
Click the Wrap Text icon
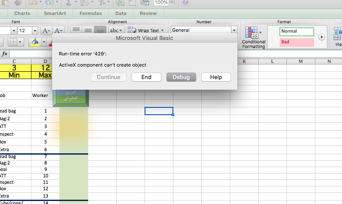[132, 30]
